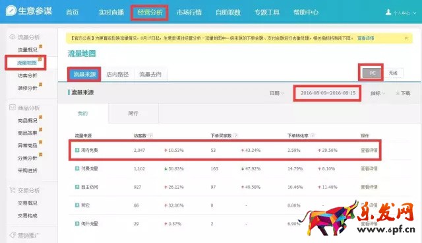The height and width of the screenshot is (243, 422).
Task: Switch to the 流量去向 tab
Action: (150, 75)
